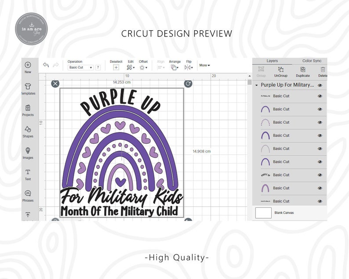Open the Shapes tool
Image resolution: width=349 pixels, height=279 pixels.
pyautogui.click(x=28, y=129)
